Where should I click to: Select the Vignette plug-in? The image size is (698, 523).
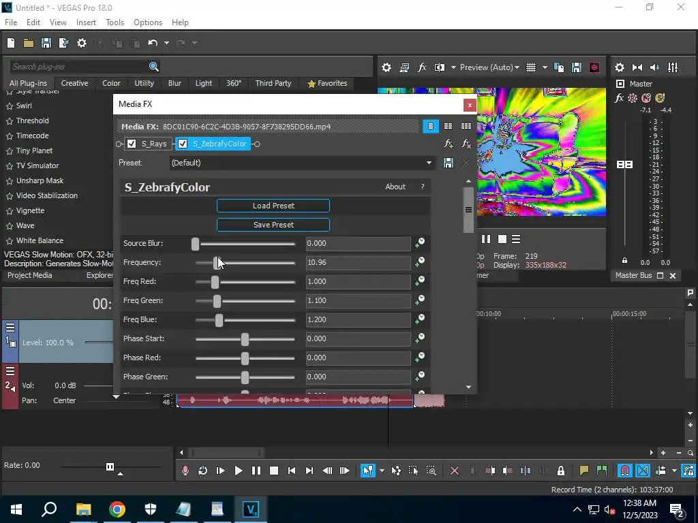click(x=30, y=211)
